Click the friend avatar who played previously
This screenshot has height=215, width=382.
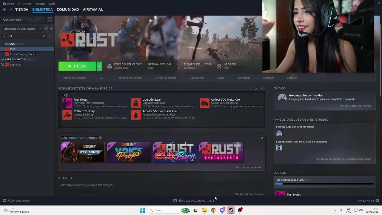tap(279, 133)
